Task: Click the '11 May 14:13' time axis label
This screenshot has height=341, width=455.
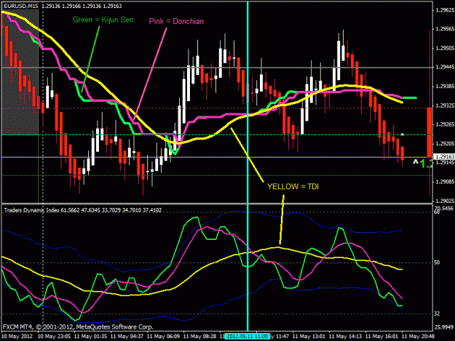Action: tap(345, 337)
